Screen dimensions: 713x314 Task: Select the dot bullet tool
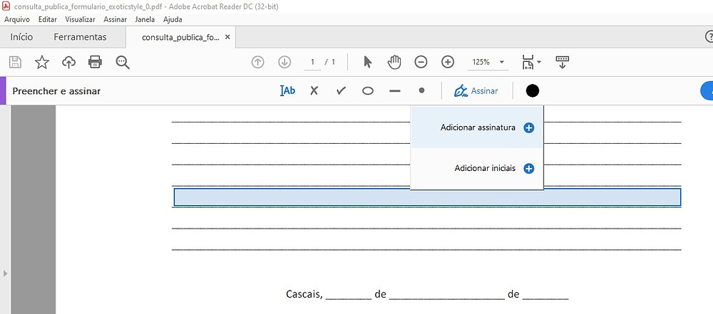pos(421,90)
